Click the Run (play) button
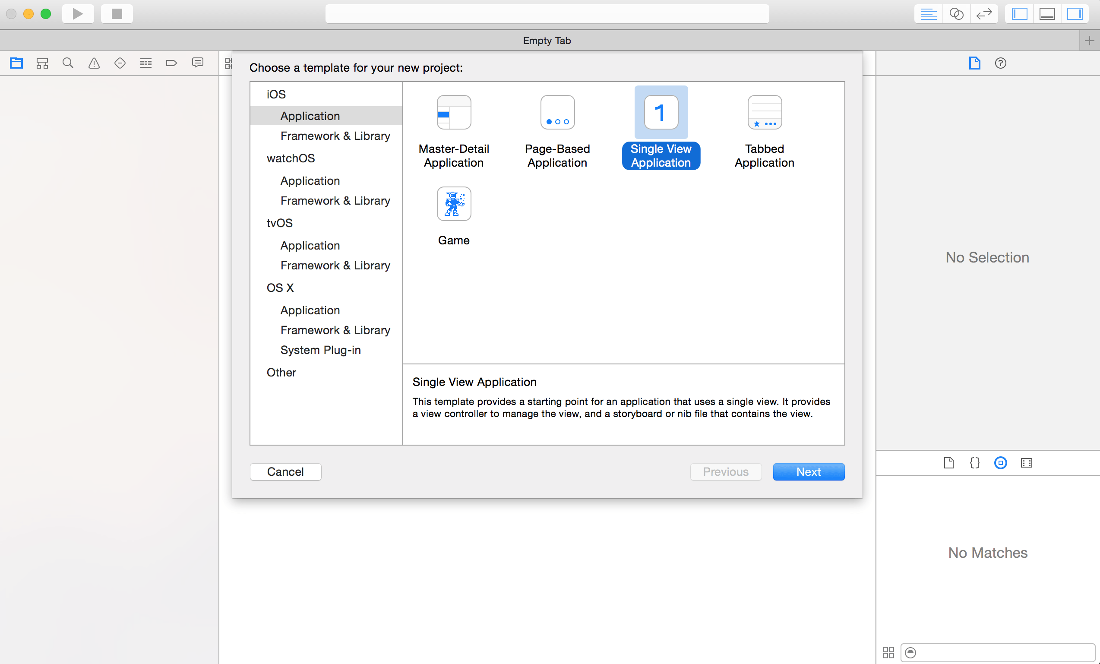The width and height of the screenshot is (1100, 664). (x=78, y=14)
